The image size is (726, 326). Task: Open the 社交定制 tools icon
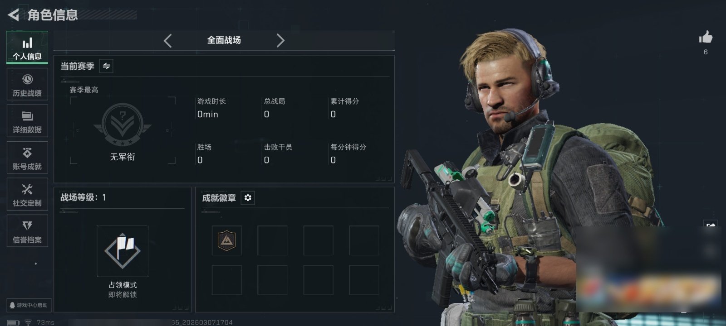tap(27, 195)
